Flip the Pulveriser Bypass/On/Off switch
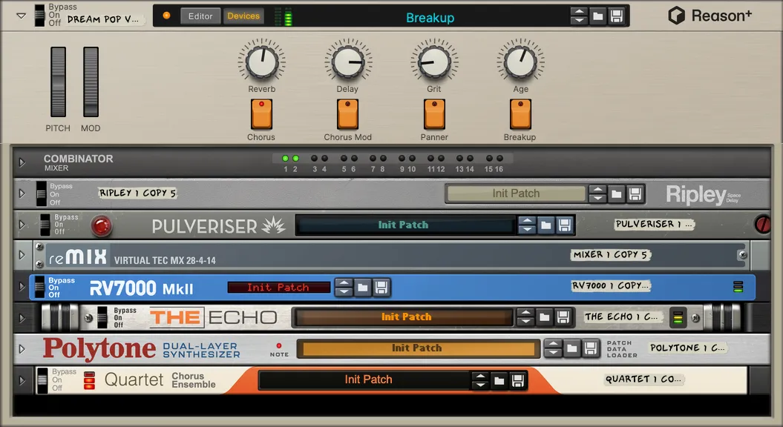783x427 pixels. (x=45, y=225)
